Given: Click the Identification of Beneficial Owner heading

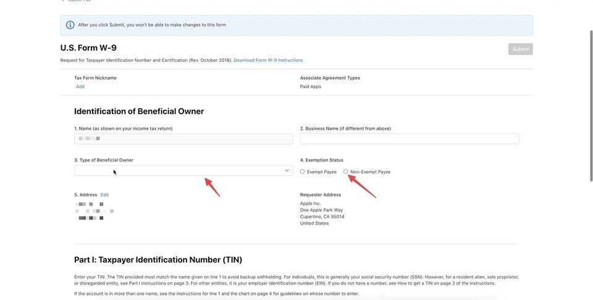Looking at the screenshot, I should [139, 112].
